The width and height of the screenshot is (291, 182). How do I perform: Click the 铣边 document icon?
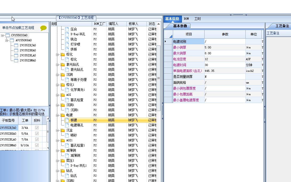(67, 39)
